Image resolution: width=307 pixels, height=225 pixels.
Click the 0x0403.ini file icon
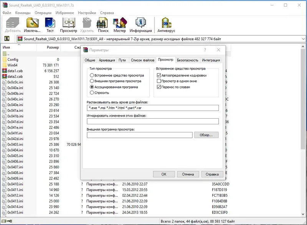tap(4, 144)
